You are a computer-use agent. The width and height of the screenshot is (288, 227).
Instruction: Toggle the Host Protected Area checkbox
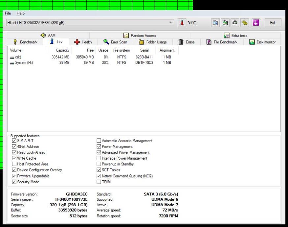14,164
